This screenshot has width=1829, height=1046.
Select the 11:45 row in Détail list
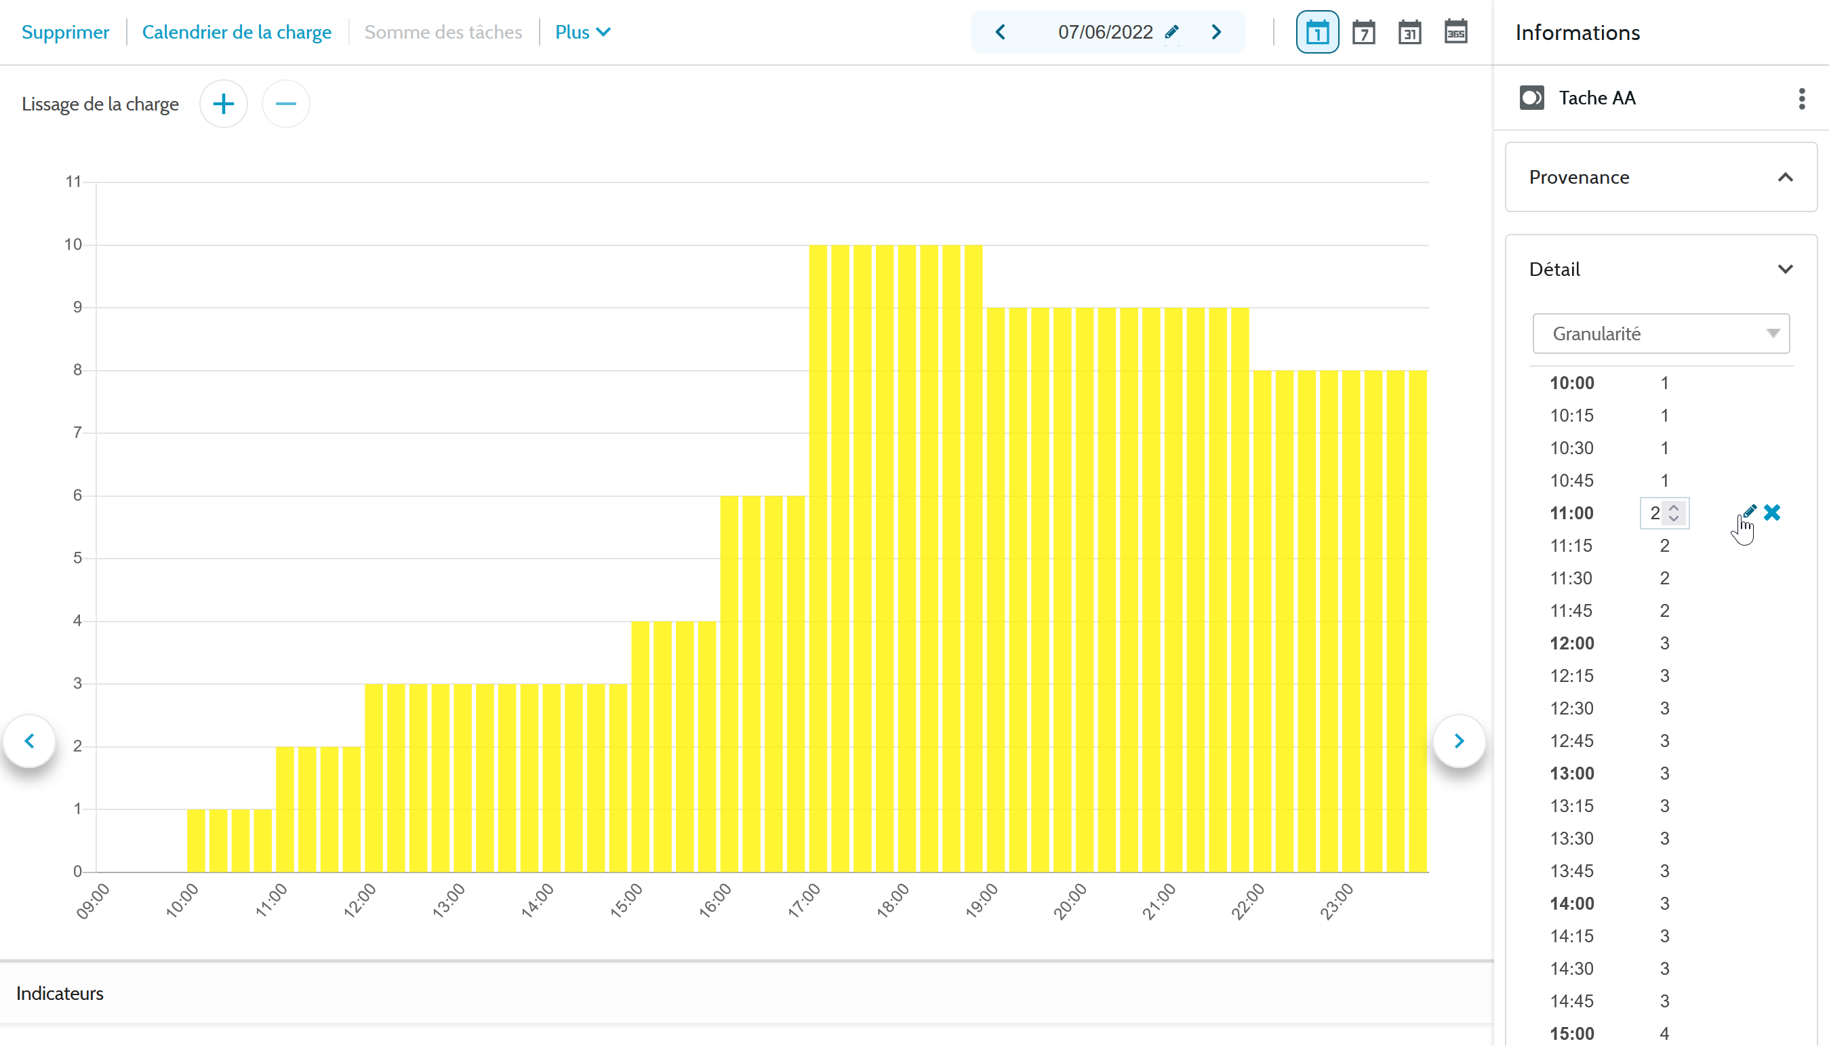1661,611
